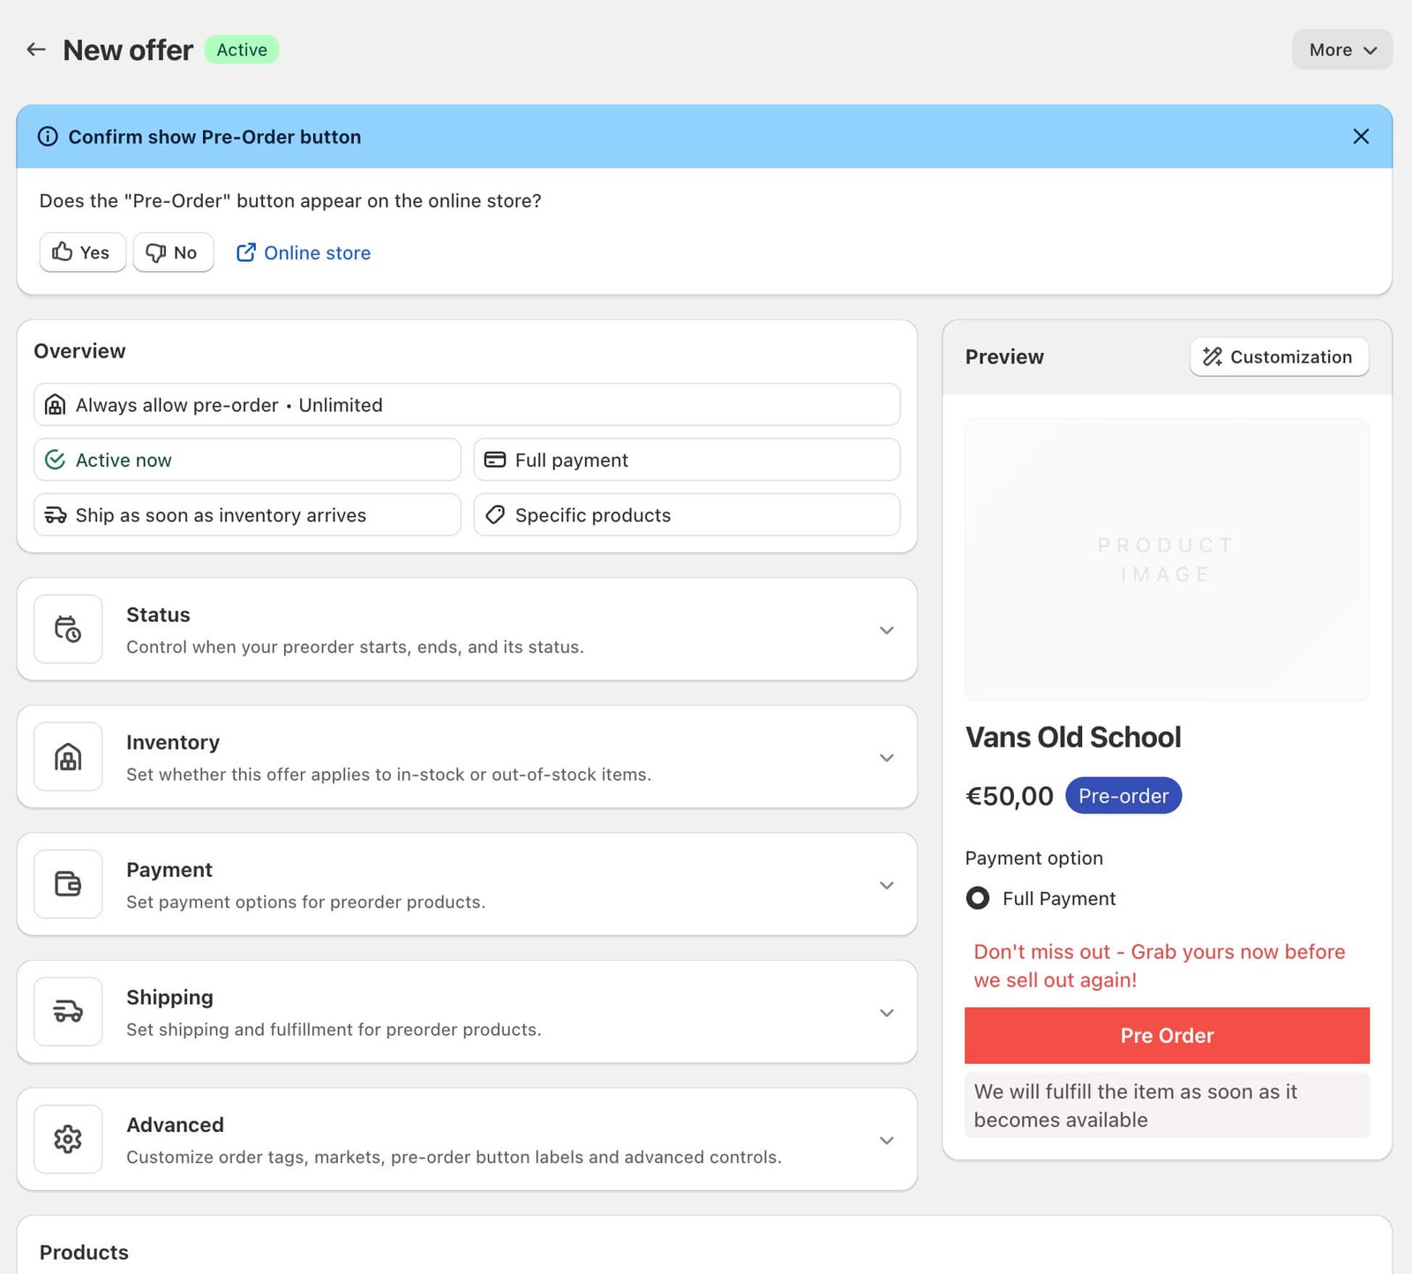Click the red Pre Order button

[x=1167, y=1036]
